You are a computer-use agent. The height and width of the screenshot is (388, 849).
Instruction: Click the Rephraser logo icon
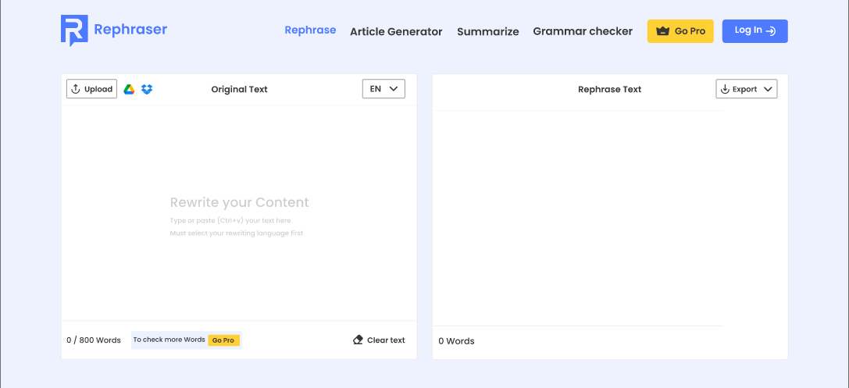pos(74,30)
